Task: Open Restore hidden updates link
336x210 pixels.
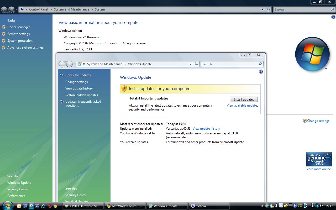Action: 82,95
